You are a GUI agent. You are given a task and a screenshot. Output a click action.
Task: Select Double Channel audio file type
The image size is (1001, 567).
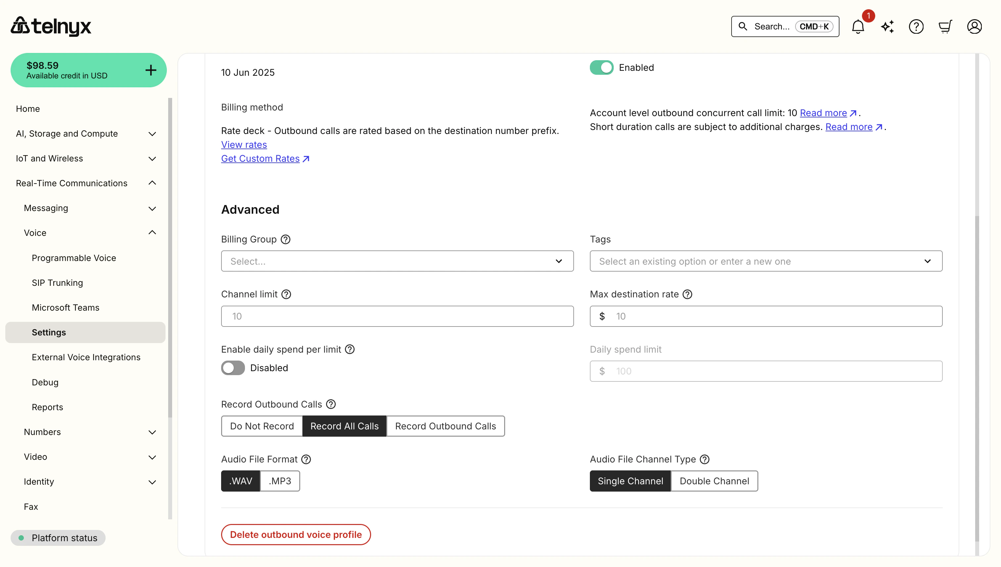714,481
